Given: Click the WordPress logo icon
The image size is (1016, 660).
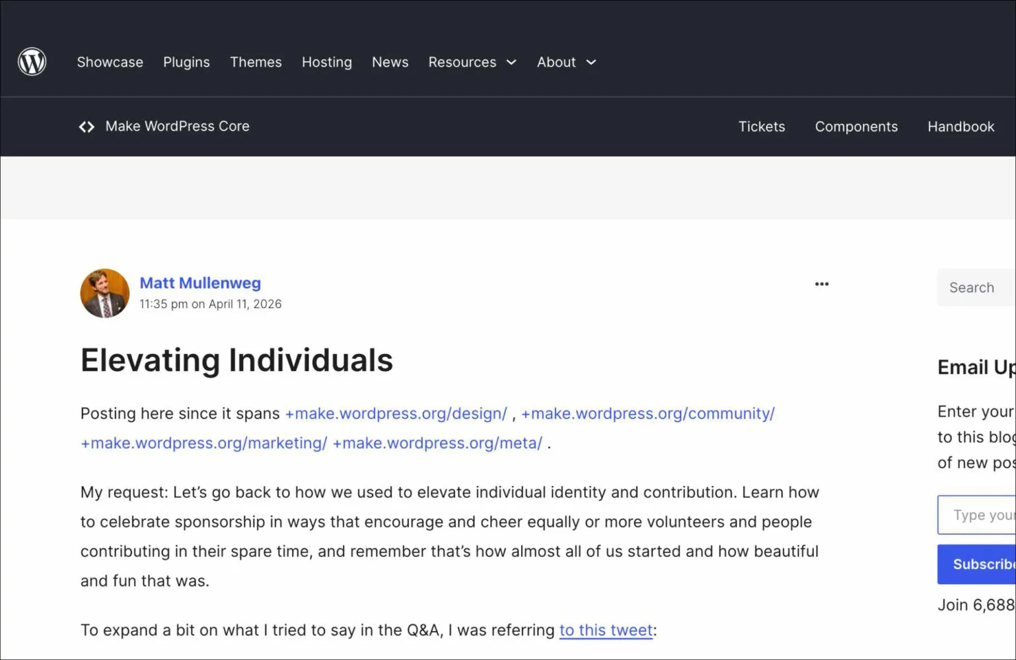Looking at the screenshot, I should (x=32, y=62).
